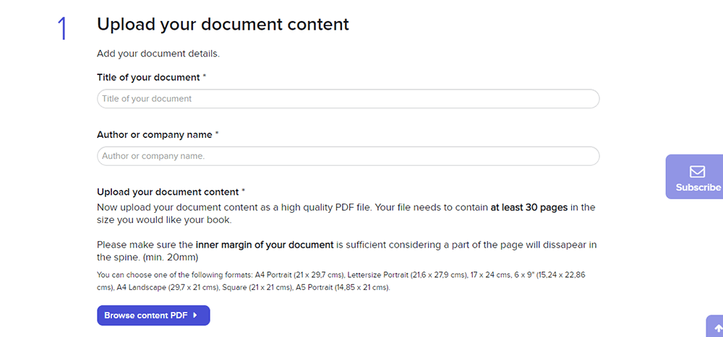Click the "Add your document details." text
The width and height of the screenshot is (723, 337).
pyautogui.click(x=158, y=53)
